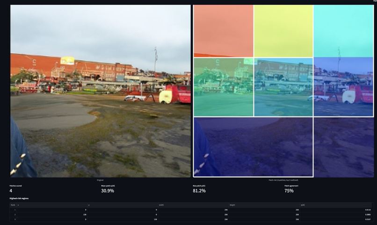This screenshot has height=225, width=377.
Task: Select the rank 1 index cell
Action: coord(13,210)
